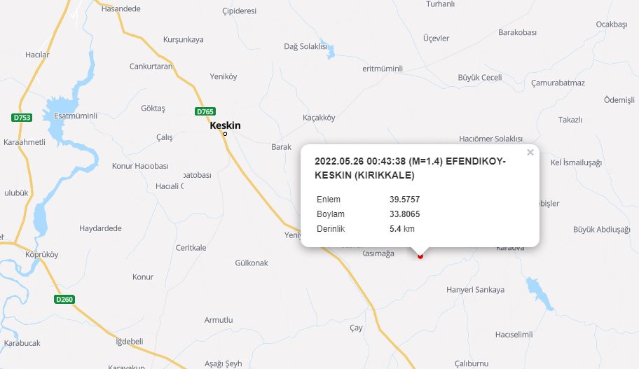Click the Köprüköy place label
The image size is (639, 369).
pos(42,255)
